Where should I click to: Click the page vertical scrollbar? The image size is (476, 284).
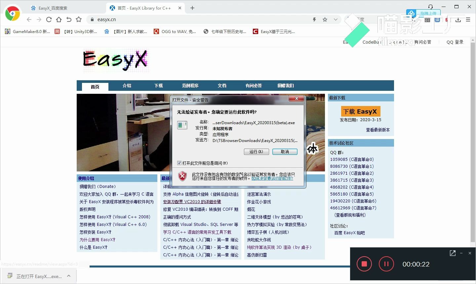pos(473,142)
